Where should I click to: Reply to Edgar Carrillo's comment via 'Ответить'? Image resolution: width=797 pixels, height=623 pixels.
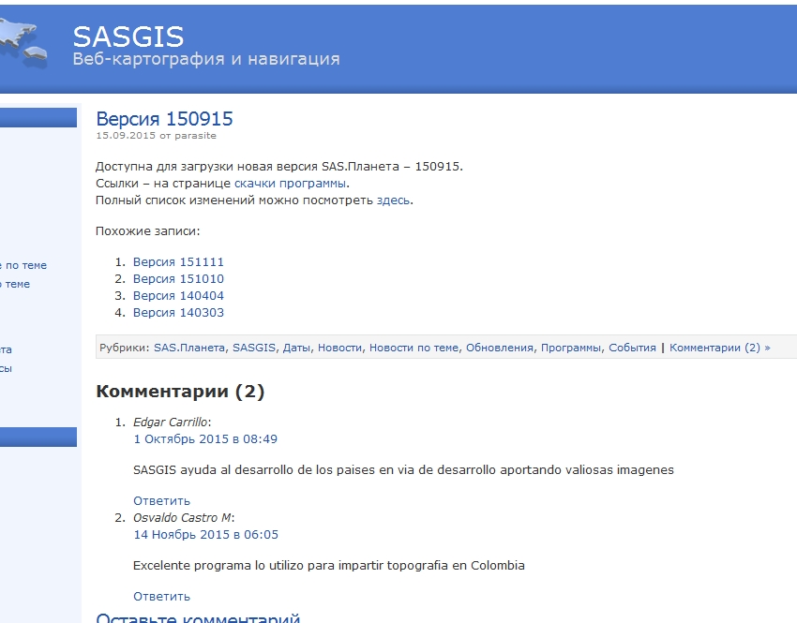point(161,501)
